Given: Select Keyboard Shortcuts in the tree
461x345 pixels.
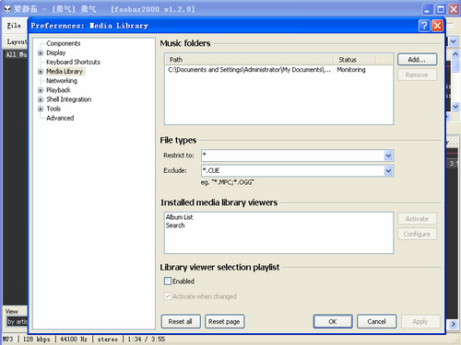Looking at the screenshot, I should point(73,62).
